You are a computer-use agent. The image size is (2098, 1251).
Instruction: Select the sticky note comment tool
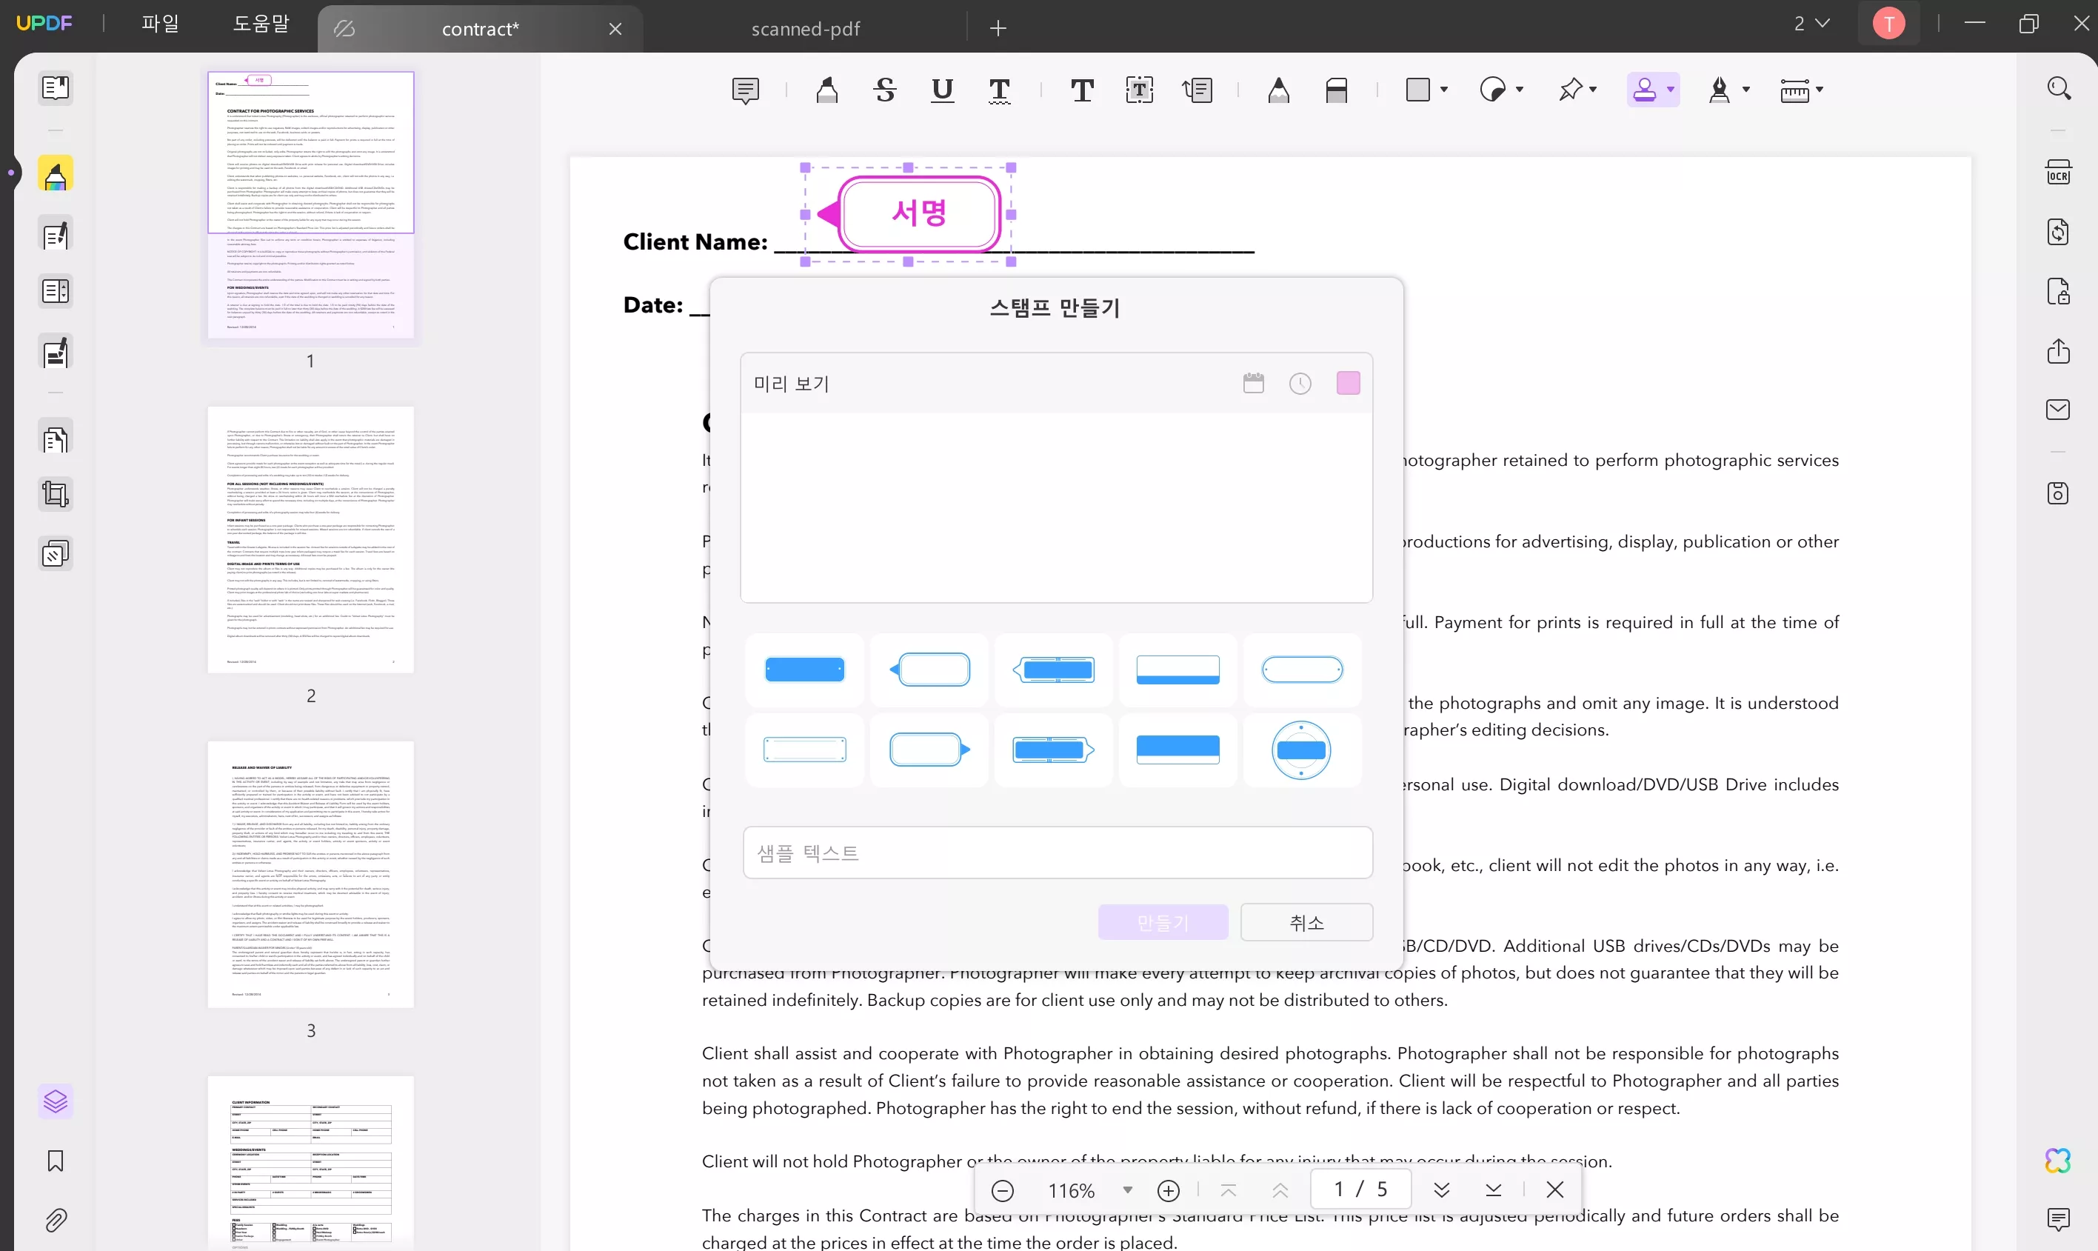pos(745,90)
